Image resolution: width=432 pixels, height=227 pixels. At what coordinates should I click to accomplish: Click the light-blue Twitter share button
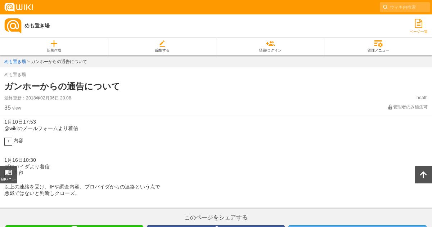(x=357, y=226)
